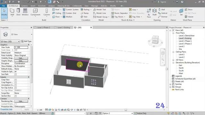Toggle the Far Clip Active checkbox
This screenshot has height=115, width=205.
(x=16, y=88)
